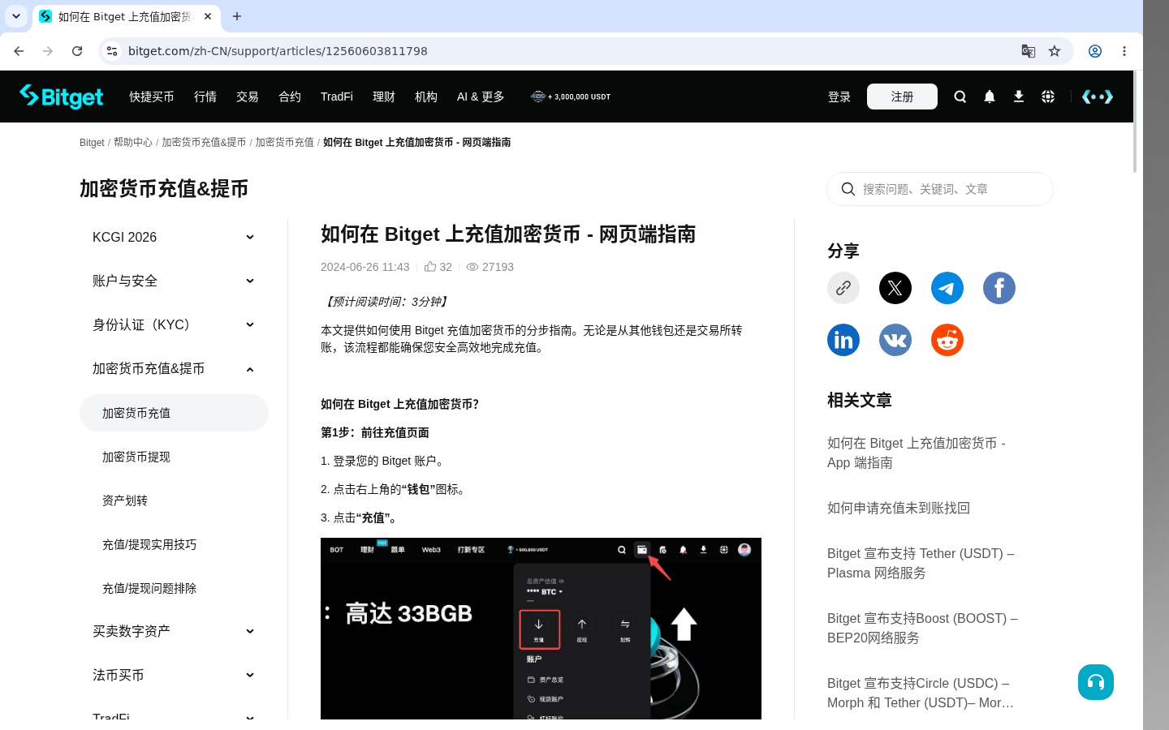Click the Bitget logo in header
The image size is (1169, 730).
pyautogui.click(x=62, y=97)
